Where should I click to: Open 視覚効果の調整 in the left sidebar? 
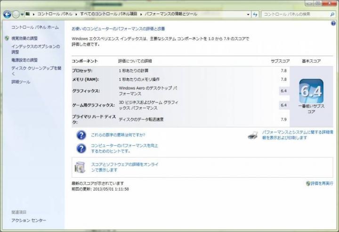pos(24,38)
